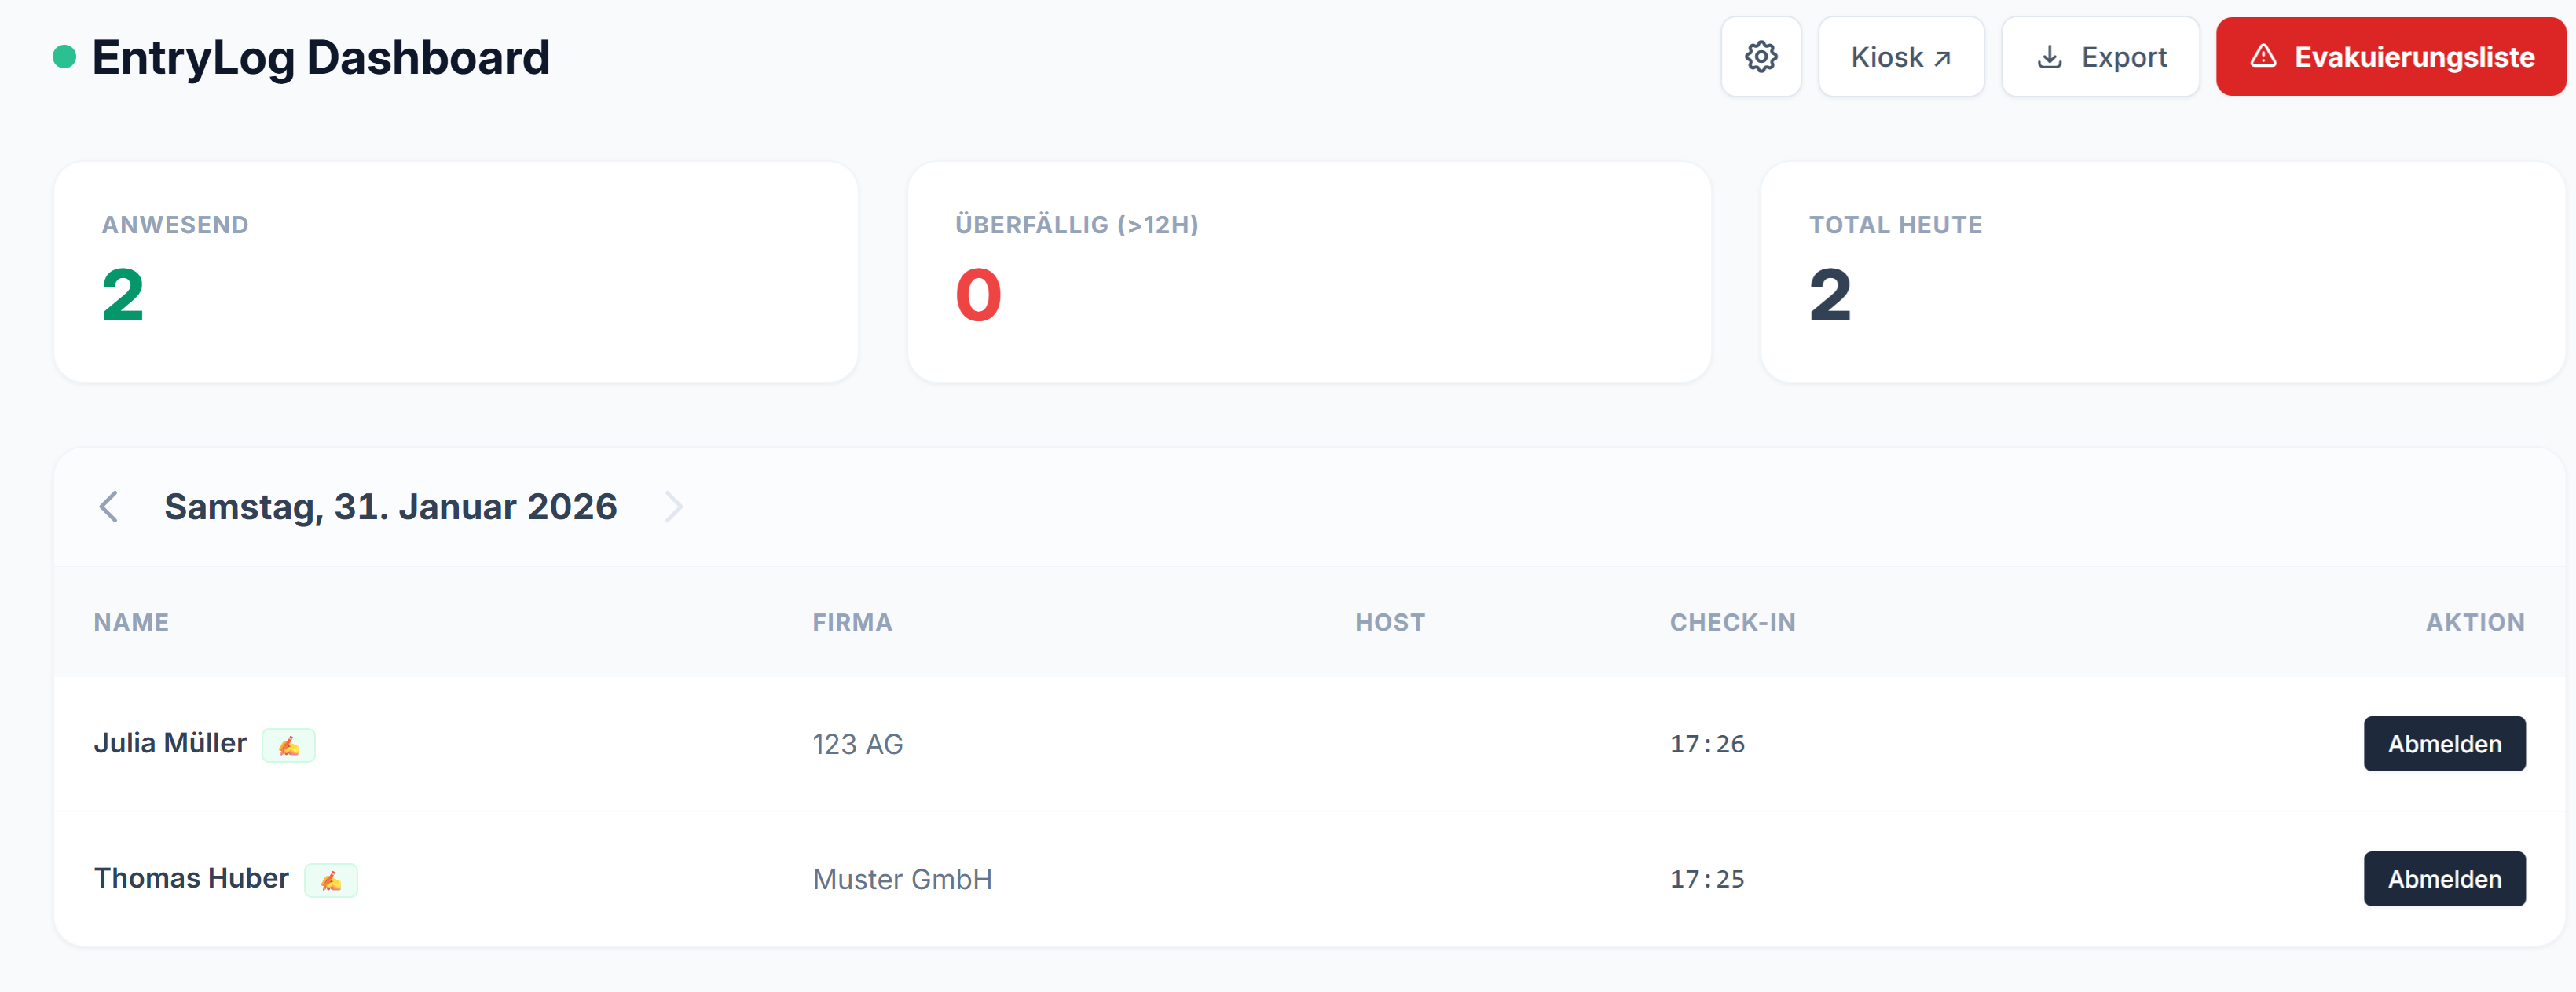Click the signature badge beside Julia Müller
Image resolution: width=2576 pixels, height=992 pixels.
pos(288,745)
